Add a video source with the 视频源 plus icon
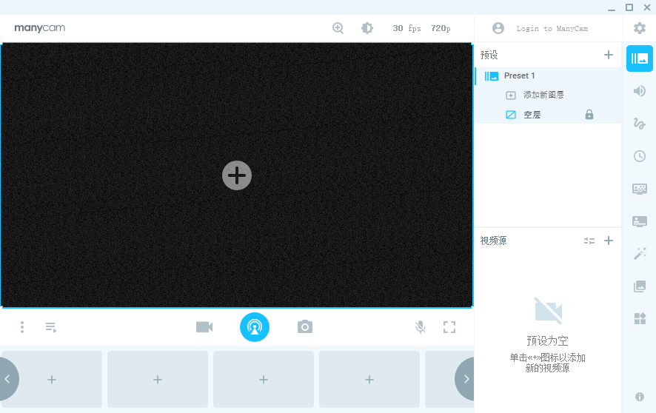 609,241
